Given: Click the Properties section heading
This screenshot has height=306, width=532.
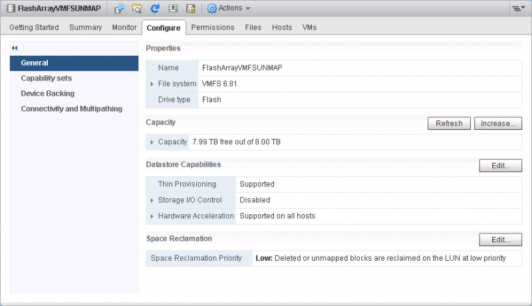Looking at the screenshot, I should coord(163,48).
